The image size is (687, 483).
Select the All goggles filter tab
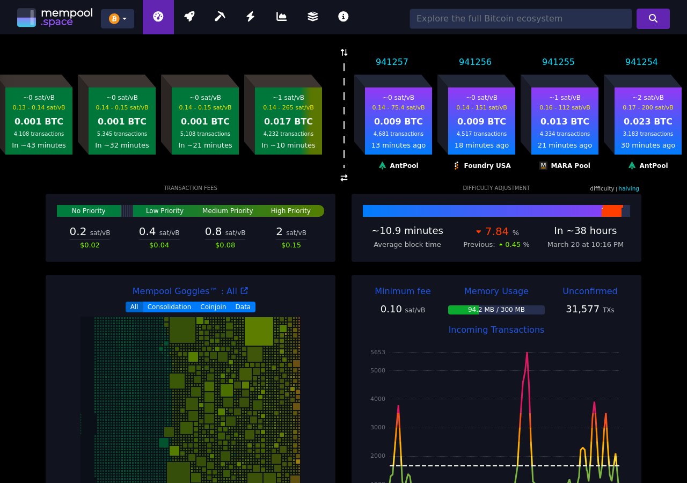[134, 307]
